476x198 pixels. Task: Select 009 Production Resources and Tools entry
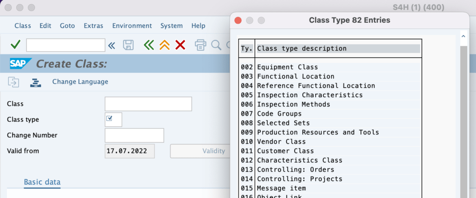tap(331, 132)
